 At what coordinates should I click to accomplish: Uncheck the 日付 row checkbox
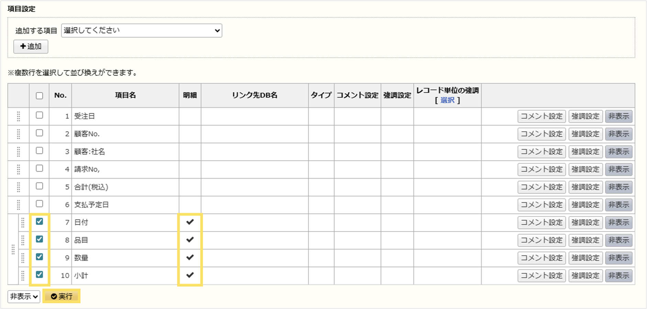tap(40, 222)
